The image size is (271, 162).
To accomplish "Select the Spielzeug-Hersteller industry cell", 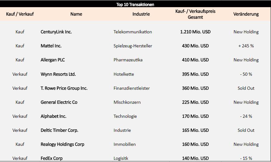I will [133, 46].
